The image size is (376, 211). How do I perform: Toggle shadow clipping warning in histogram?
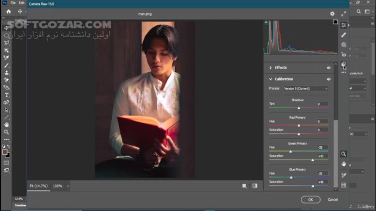(x=266, y=22)
